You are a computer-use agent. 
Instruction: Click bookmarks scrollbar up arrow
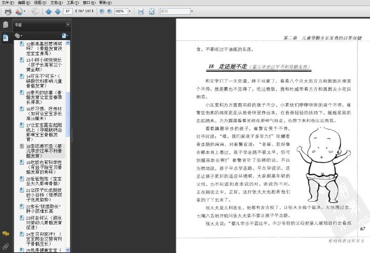coord(68,43)
